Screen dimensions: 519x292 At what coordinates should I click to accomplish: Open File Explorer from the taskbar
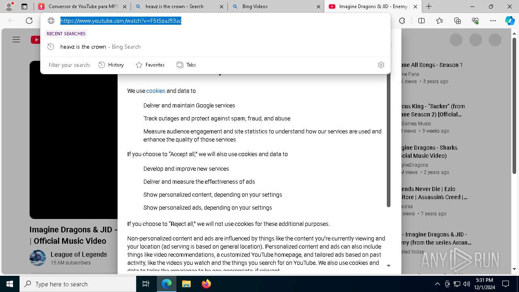[186, 284]
